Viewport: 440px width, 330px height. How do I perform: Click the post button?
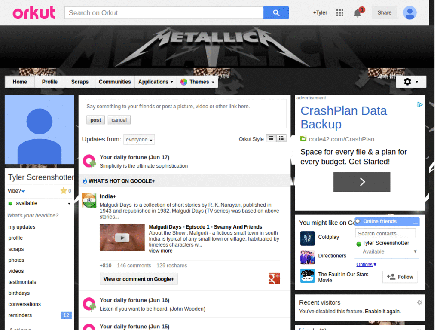click(96, 120)
